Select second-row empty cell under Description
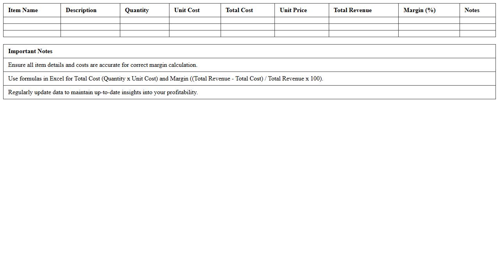This screenshot has width=499, height=254. 90,27
